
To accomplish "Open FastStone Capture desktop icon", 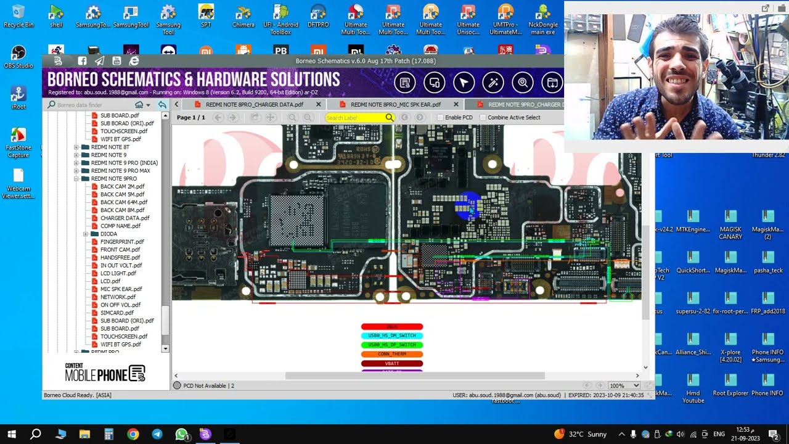I will coord(18,142).
